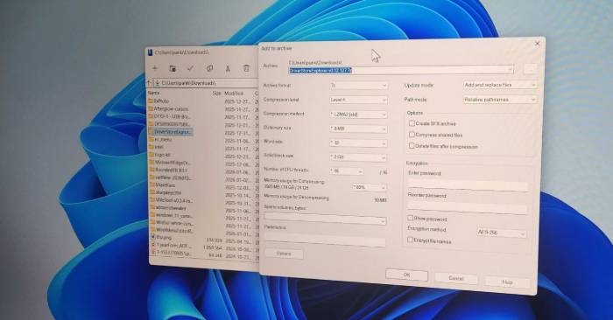Click the archive name input field

(x=401, y=70)
